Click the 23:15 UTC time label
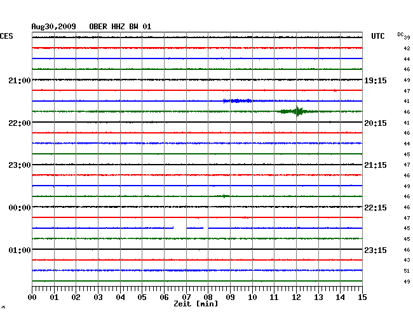Screen dimensions: 413x314 [x=376, y=250]
